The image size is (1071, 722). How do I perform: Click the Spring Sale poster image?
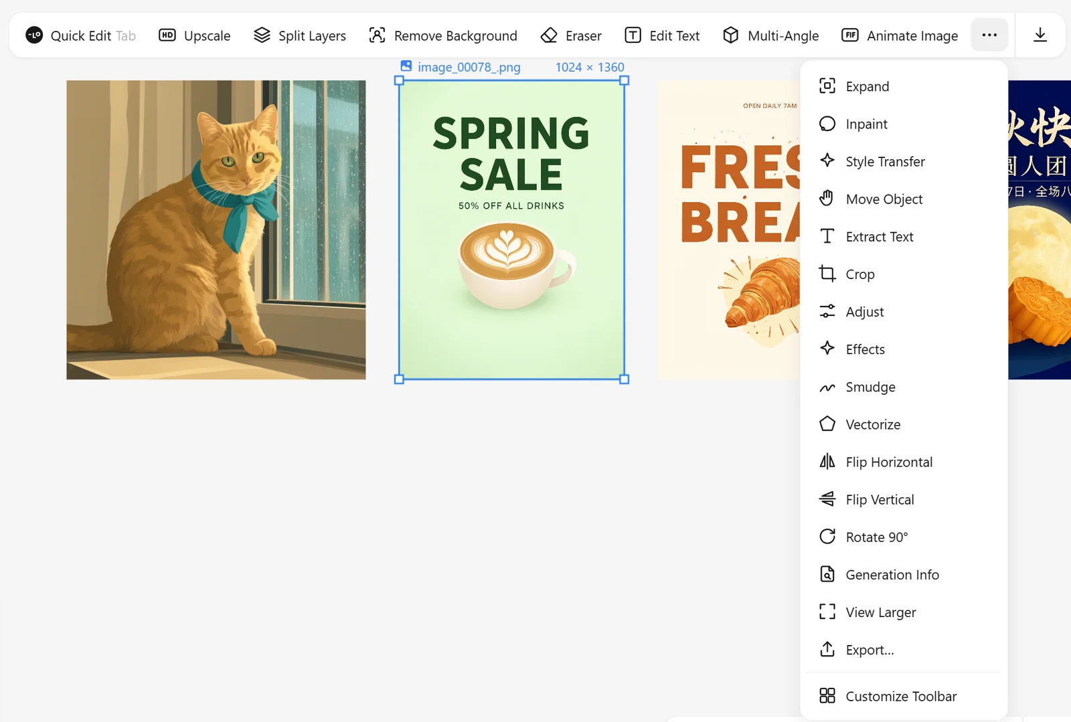pyautogui.click(x=511, y=230)
